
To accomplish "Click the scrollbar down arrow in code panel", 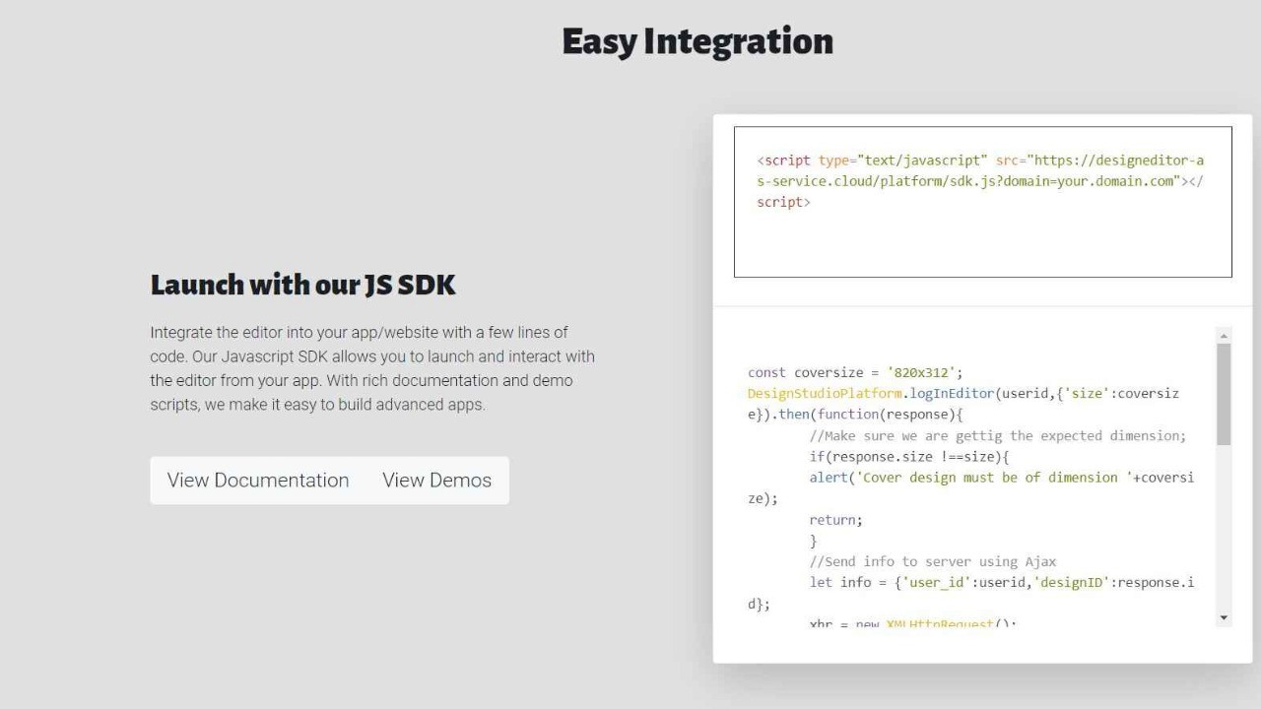I will pyautogui.click(x=1223, y=618).
